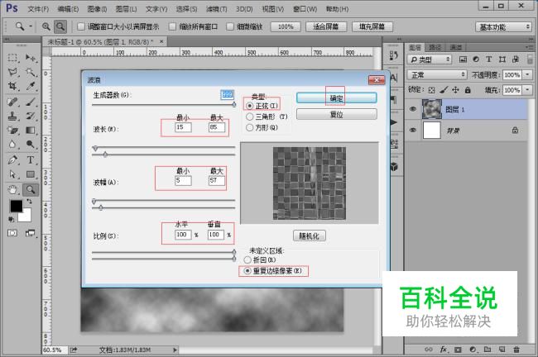
Task: Open the 编辑(E) menu
Action: click(68, 9)
